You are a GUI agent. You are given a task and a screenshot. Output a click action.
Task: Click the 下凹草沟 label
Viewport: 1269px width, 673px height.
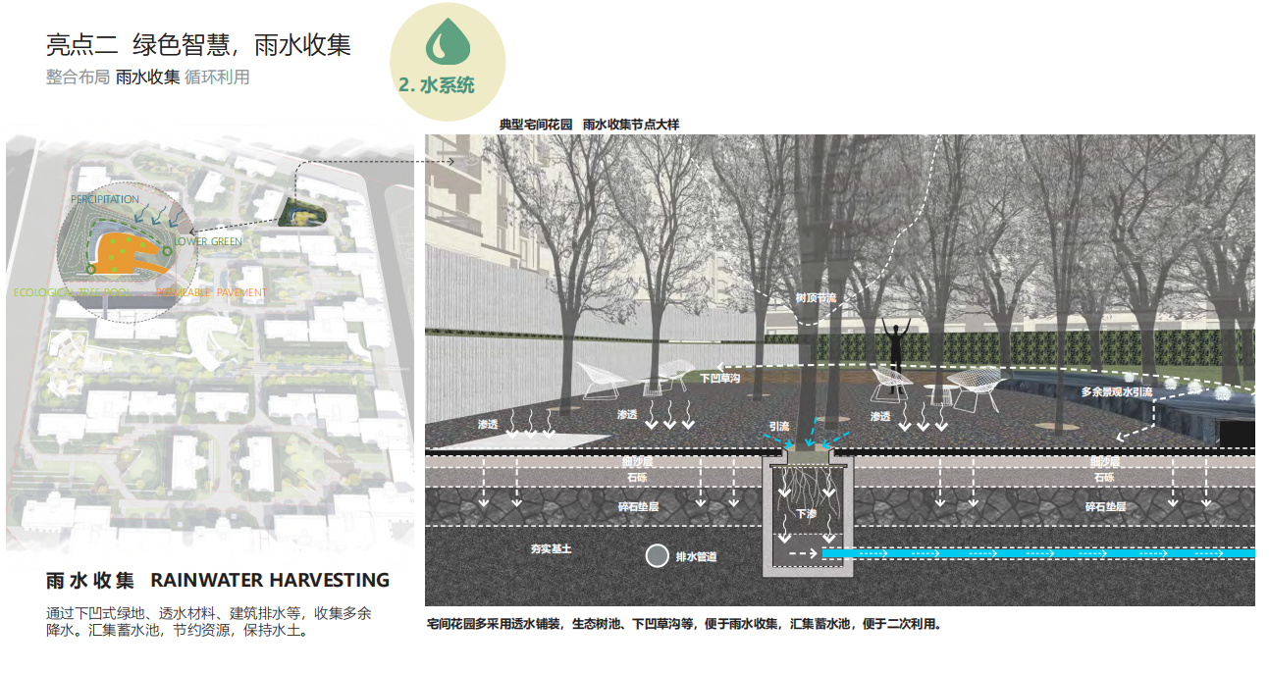719,378
